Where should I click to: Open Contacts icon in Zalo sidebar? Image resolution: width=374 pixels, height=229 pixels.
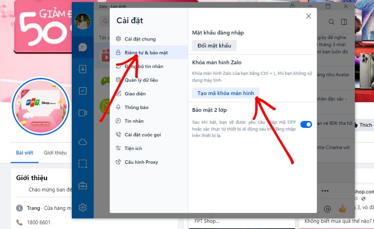82,69
